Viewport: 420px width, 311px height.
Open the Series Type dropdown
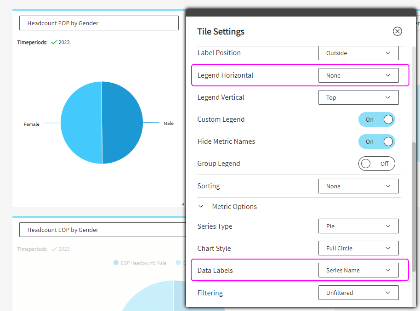point(358,226)
